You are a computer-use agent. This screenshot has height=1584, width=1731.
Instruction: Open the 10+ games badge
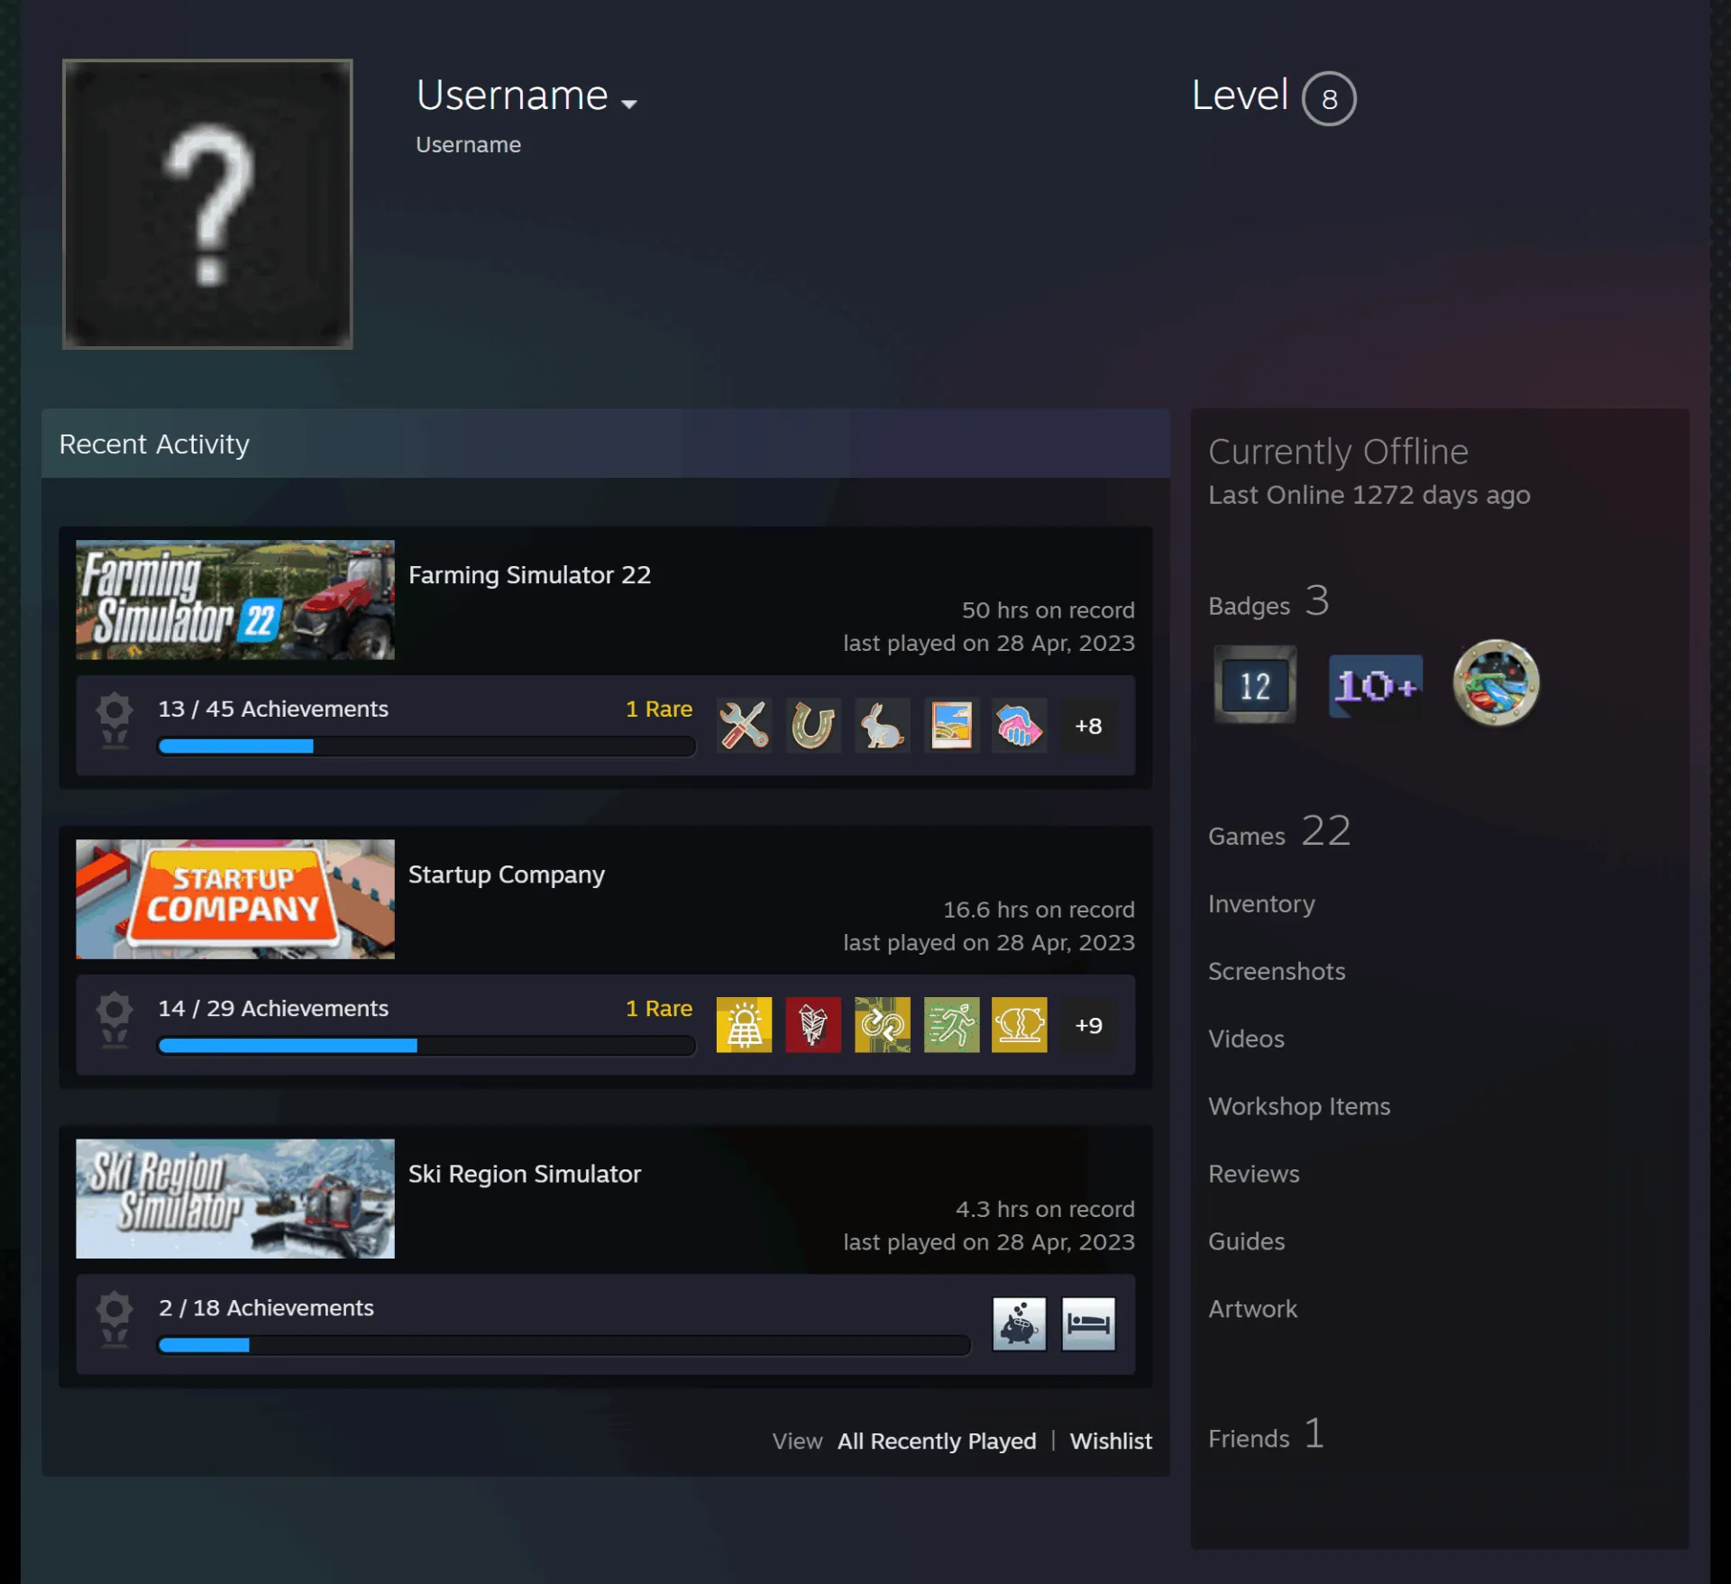(1376, 686)
